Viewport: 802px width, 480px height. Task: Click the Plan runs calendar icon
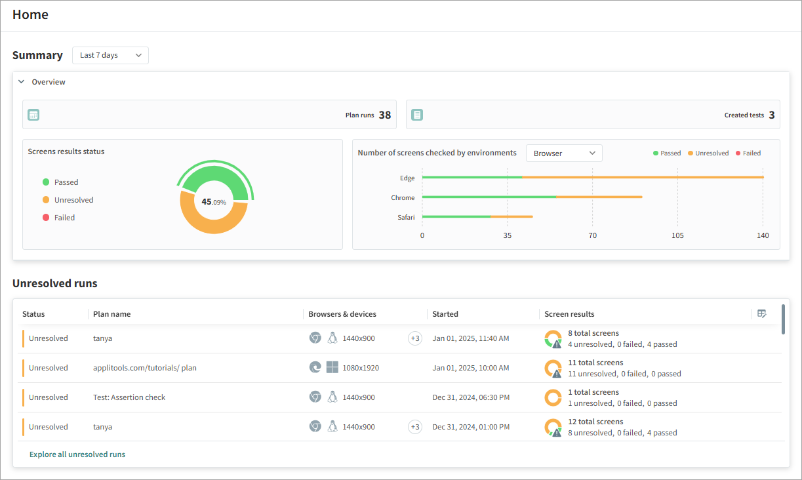click(x=33, y=115)
